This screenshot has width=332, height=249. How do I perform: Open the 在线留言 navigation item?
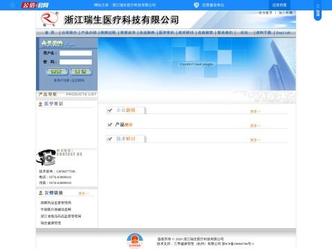(205, 33)
